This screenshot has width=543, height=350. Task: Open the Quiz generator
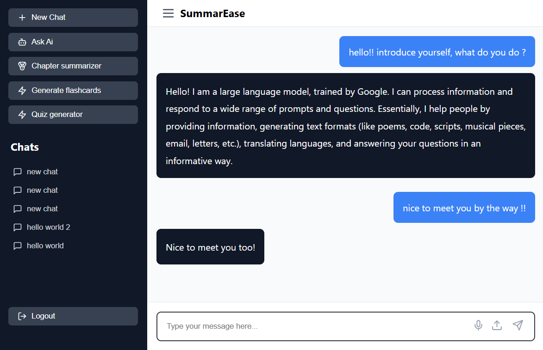click(x=73, y=115)
